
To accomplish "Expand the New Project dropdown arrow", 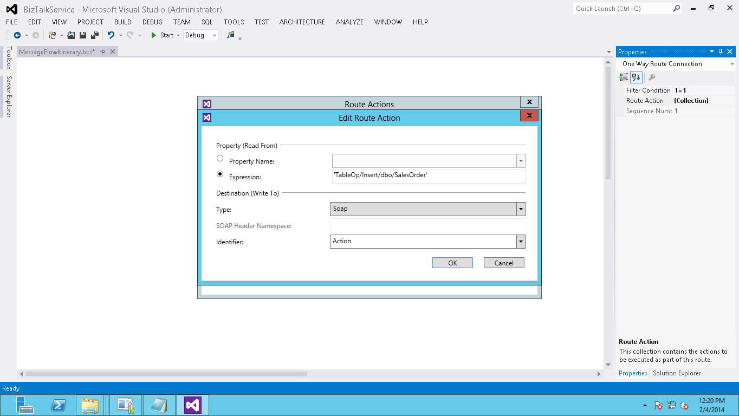I will coord(62,35).
